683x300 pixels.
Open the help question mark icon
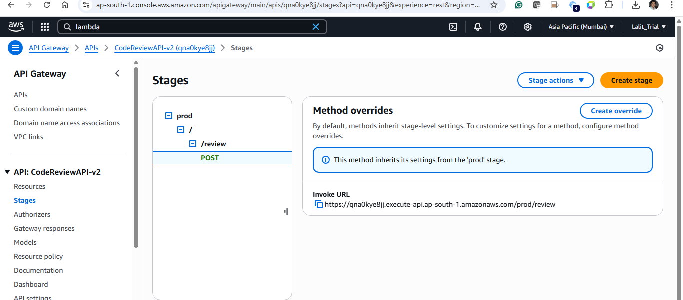[503, 27]
